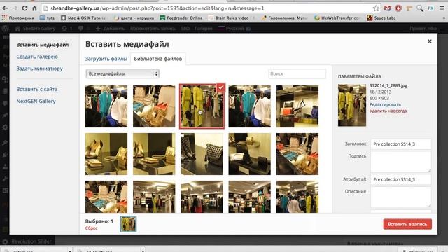Bookmark page with the star icon

pyautogui.click(x=377, y=8)
